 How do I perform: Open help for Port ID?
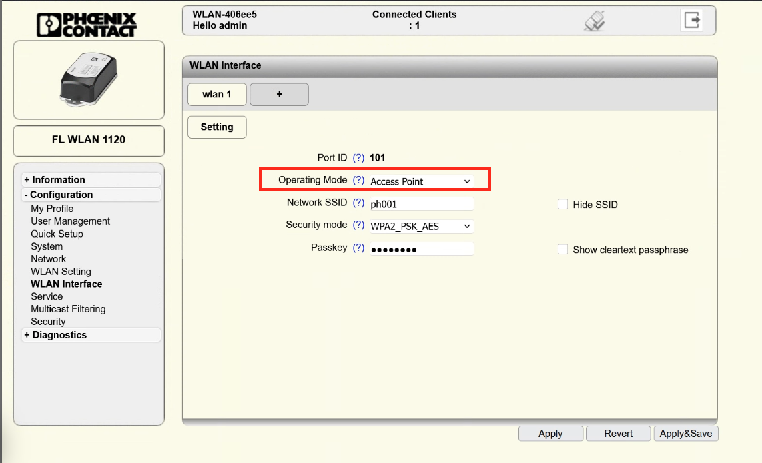pyautogui.click(x=358, y=158)
